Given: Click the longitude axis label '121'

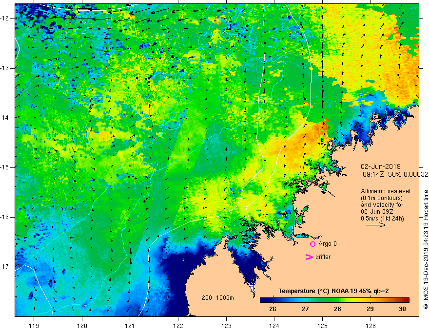Looking at the screenshot, I should 130,326.
